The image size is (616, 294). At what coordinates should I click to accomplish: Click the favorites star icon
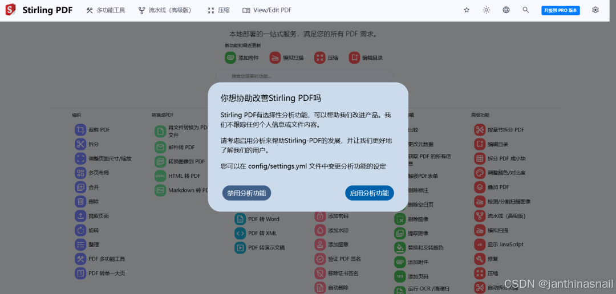coord(467,10)
